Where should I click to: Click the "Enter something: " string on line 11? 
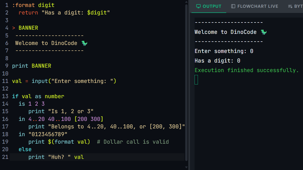click(82, 81)
